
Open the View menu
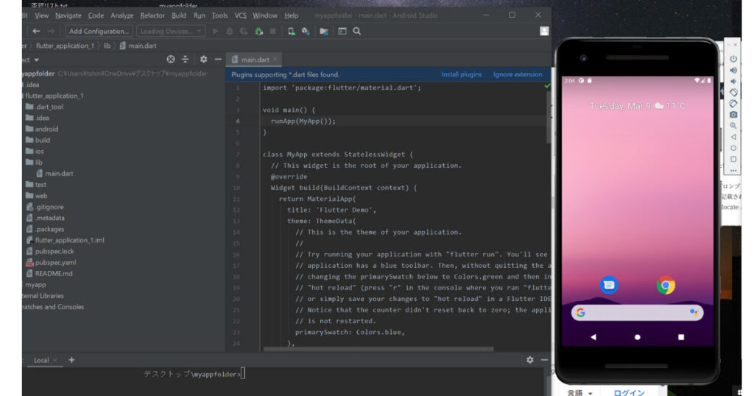[42, 15]
